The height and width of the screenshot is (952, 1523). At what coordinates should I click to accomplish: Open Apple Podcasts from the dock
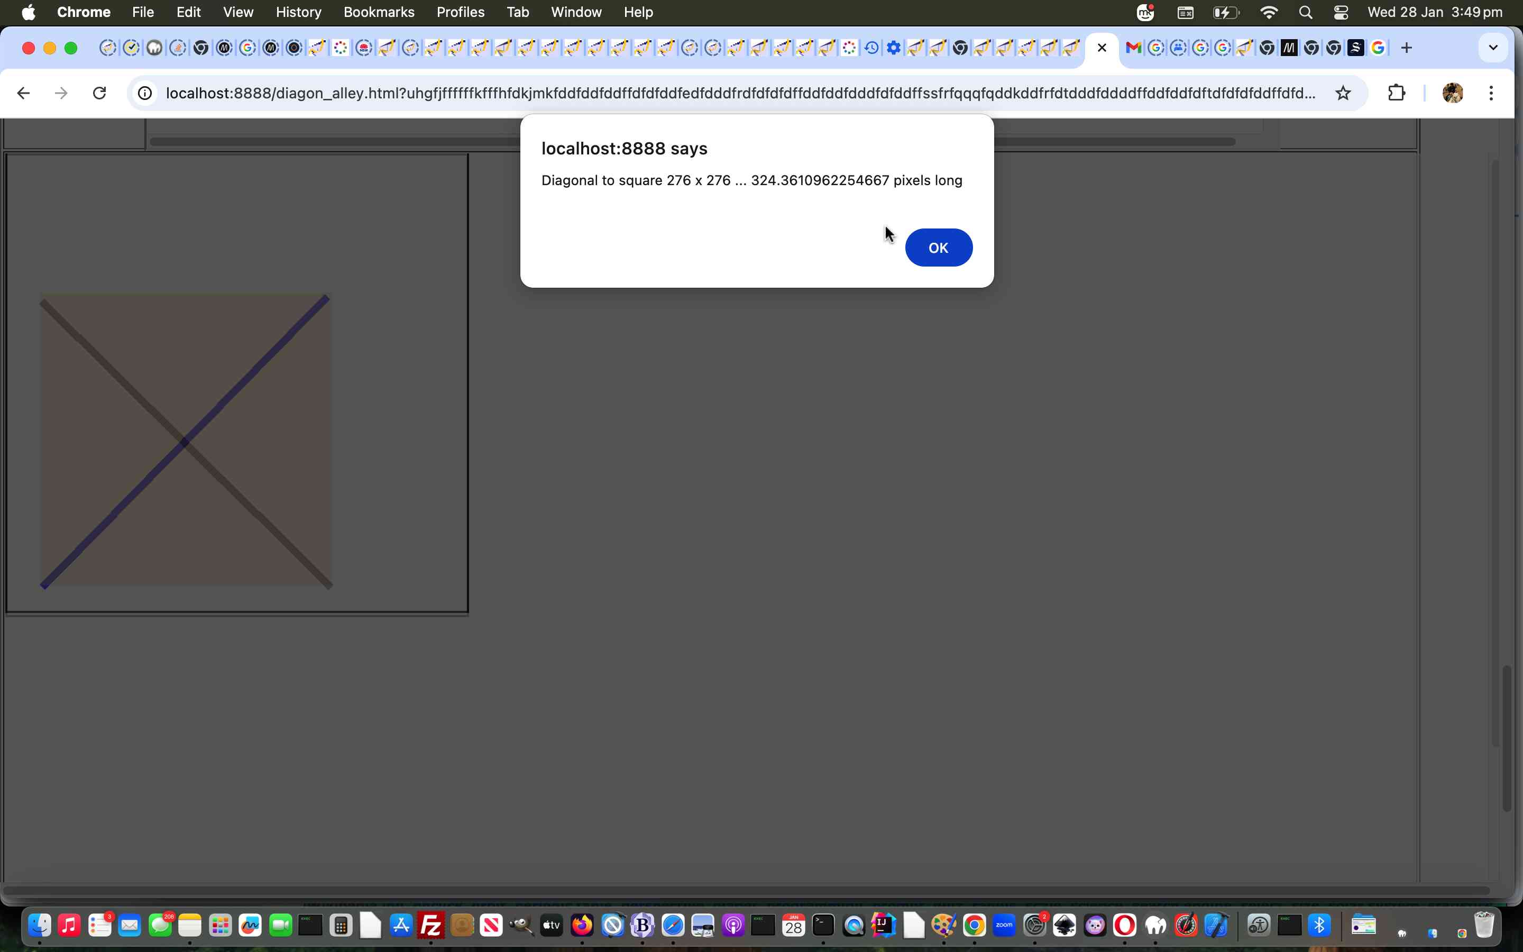pyautogui.click(x=732, y=924)
